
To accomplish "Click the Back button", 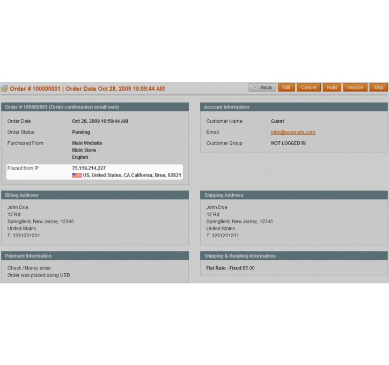I will tap(262, 87).
